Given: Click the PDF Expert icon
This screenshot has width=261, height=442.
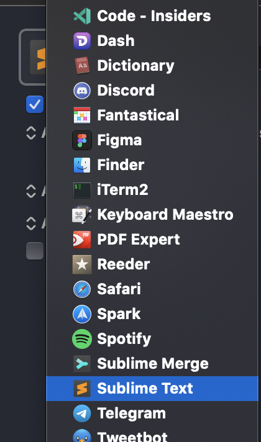Looking at the screenshot, I should tap(82, 240).
